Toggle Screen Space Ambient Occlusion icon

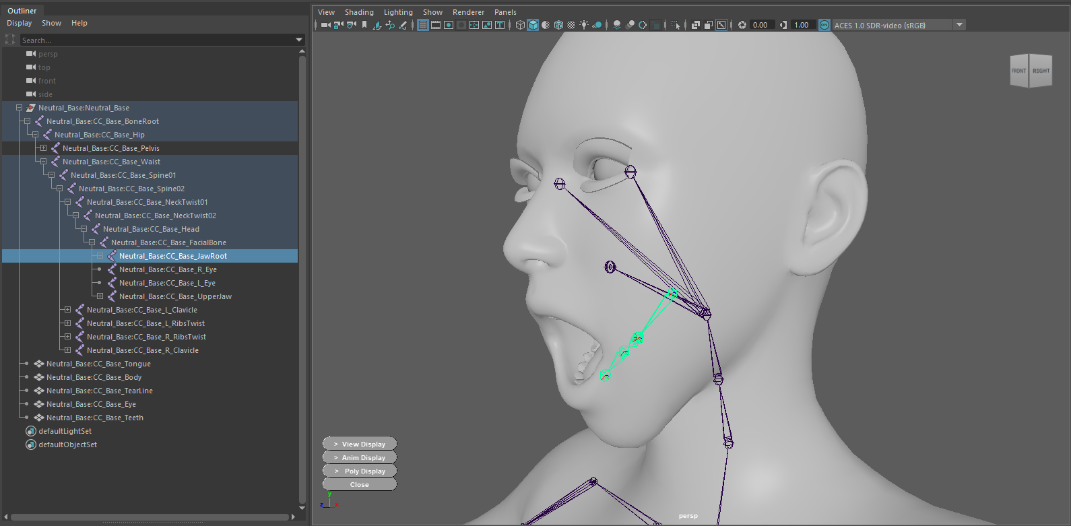[x=617, y=25]
